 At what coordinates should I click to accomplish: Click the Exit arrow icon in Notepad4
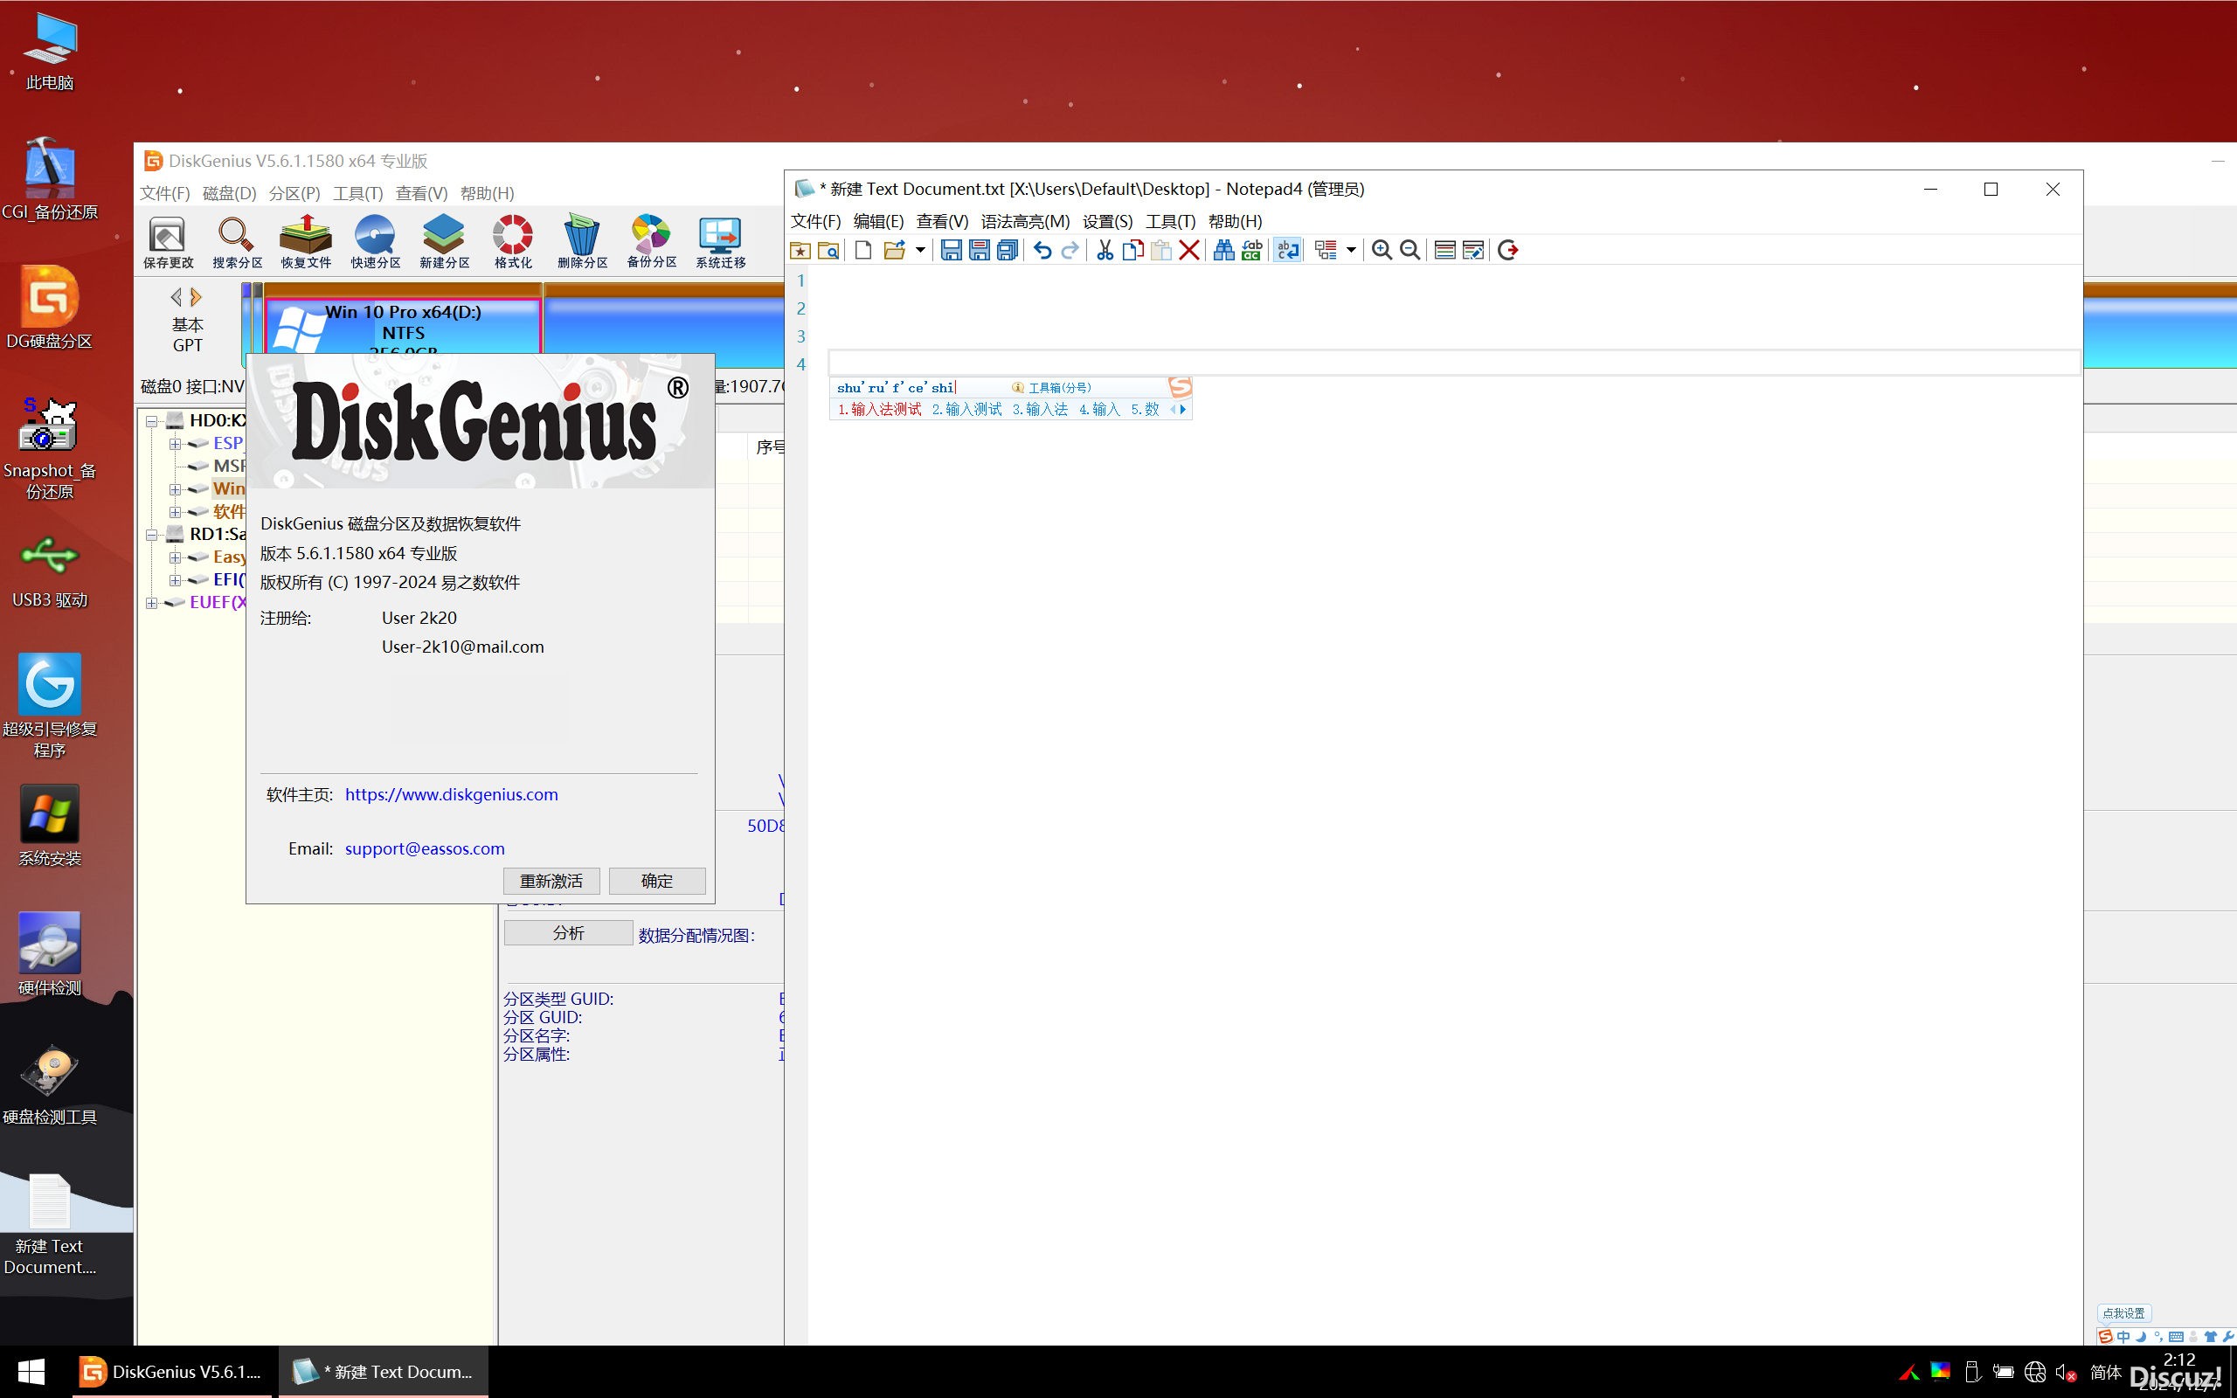point(1507,250)
